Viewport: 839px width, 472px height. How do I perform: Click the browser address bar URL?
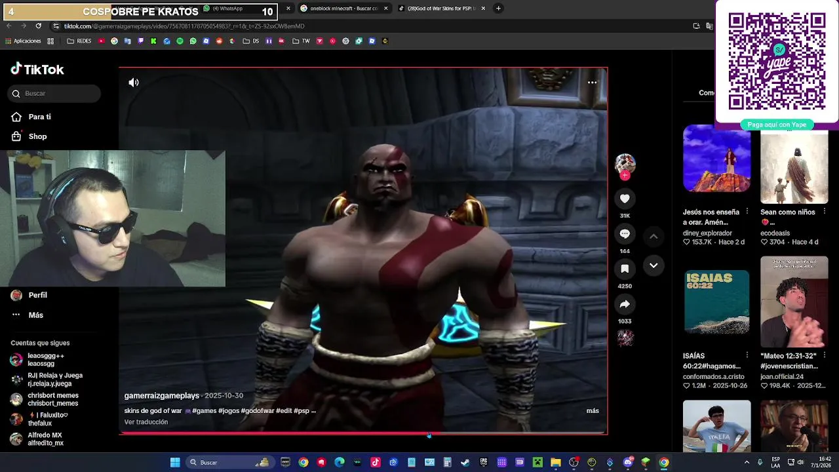click(x=184, y=26)
